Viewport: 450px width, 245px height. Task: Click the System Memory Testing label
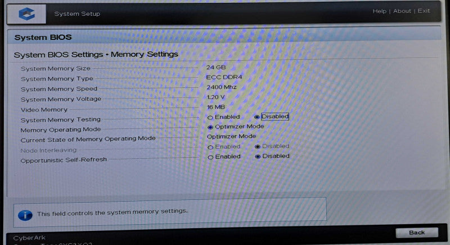(61, 120)
